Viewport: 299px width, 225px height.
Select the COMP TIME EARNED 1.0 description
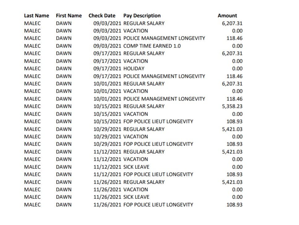tap(152, 46)
